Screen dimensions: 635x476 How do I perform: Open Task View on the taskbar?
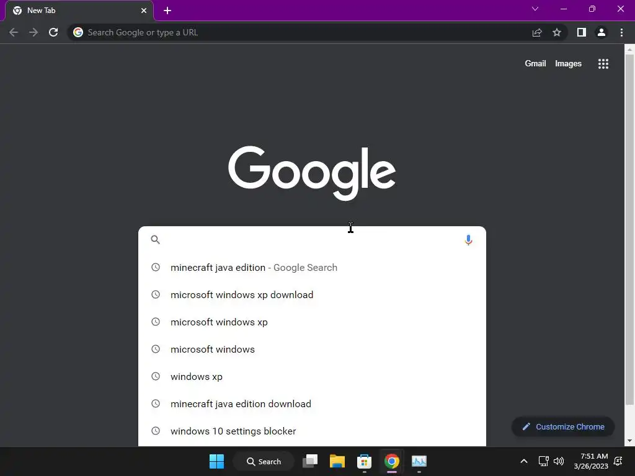point(310,461)
